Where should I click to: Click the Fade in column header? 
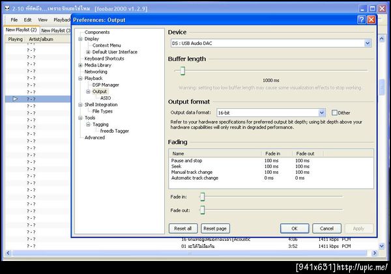tap(277, 154)
